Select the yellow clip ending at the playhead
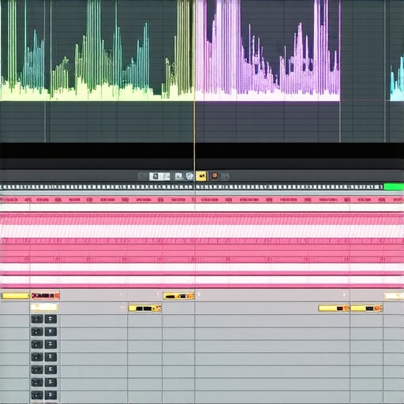Image resolution: width=404 pixels, height=404 pixels. 178,296
